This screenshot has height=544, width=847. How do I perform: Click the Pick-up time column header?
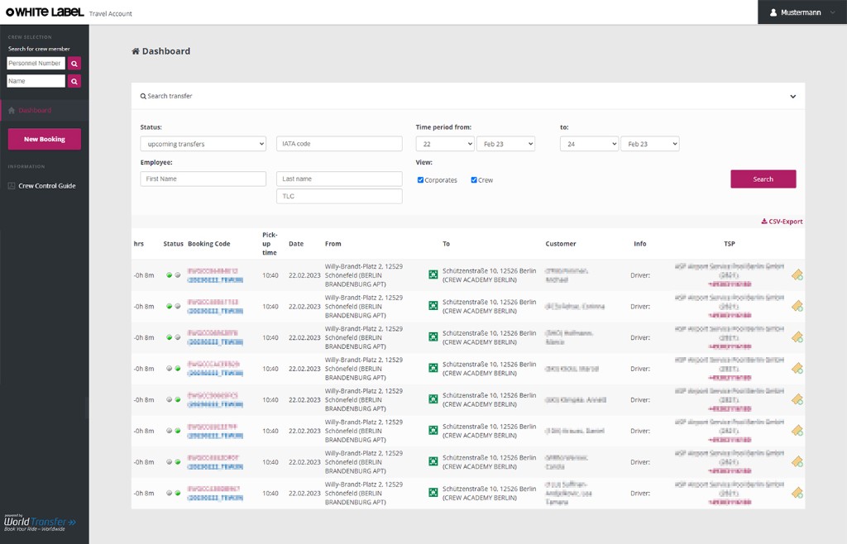(270, 244)
